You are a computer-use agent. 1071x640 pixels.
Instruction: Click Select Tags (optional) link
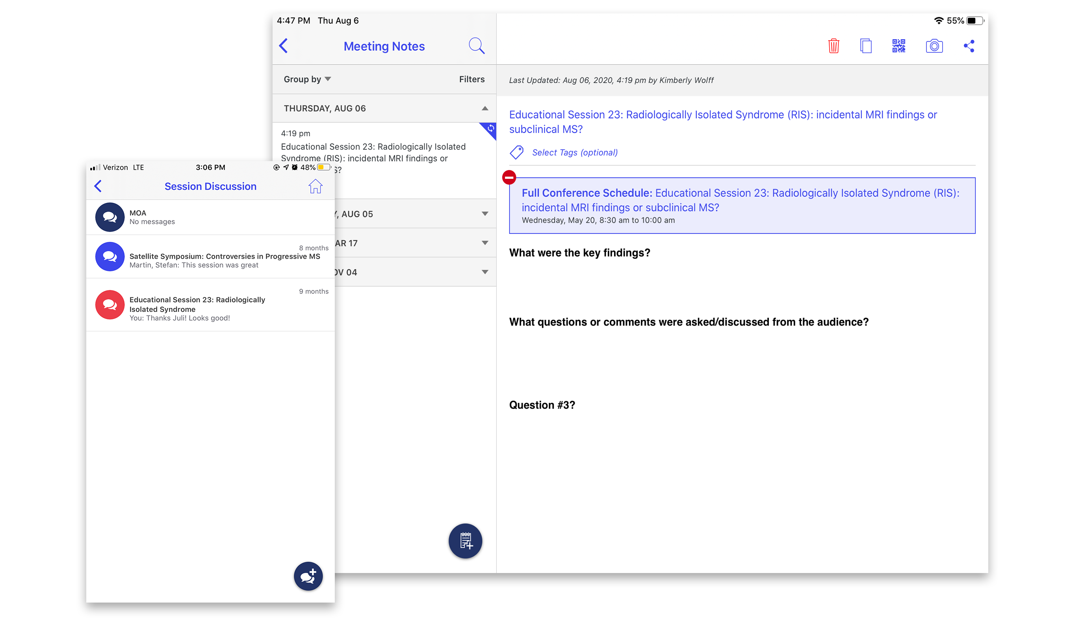pyautogui.click(x=575, y=152)
